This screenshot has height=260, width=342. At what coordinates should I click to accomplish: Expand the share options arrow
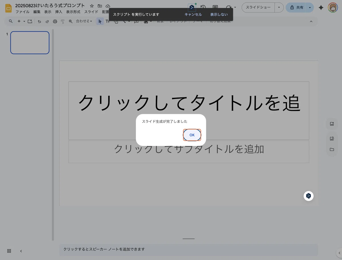(x=310, y=8)
